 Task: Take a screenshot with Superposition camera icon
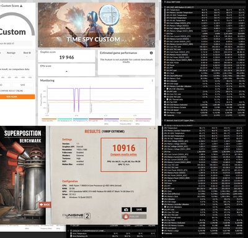(x=126, y=209)
